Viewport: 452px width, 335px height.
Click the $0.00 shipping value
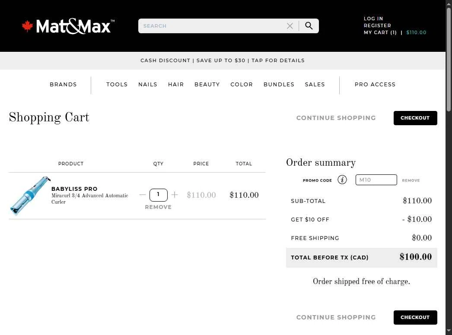click(x=422, y=237)
